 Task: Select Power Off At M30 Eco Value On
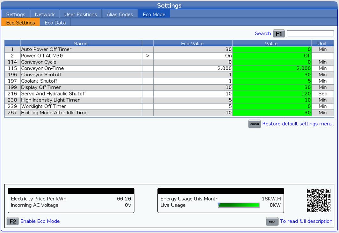tap(193, 56)
